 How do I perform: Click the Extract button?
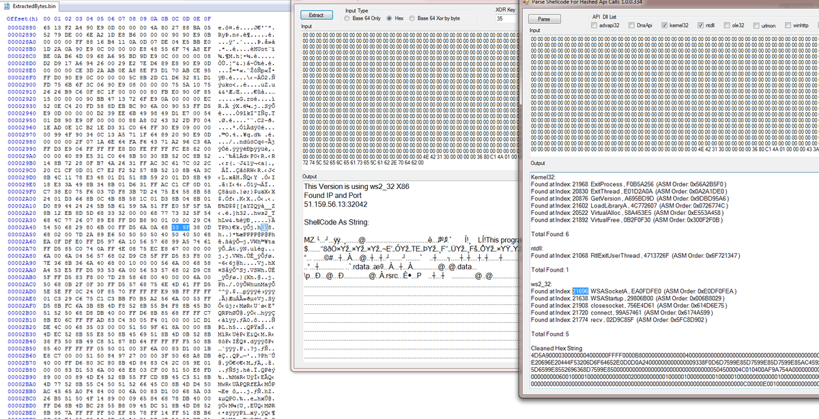[316, 14]
